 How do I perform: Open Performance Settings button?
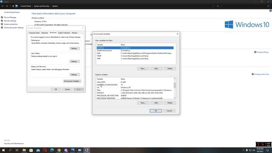[x=74, y=48]
